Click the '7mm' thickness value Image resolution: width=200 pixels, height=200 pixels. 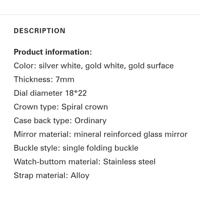pyautogui.click(x=65, y=79)
